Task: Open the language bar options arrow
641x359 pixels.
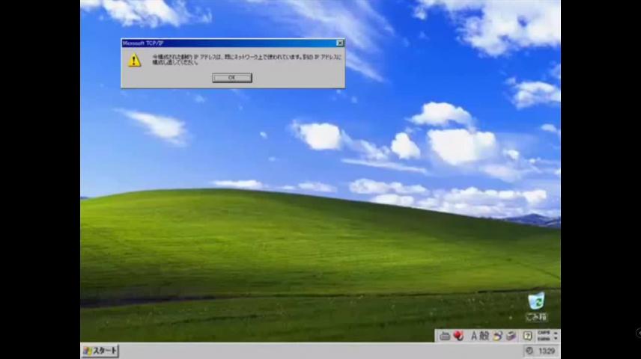Action: [556, 339]
